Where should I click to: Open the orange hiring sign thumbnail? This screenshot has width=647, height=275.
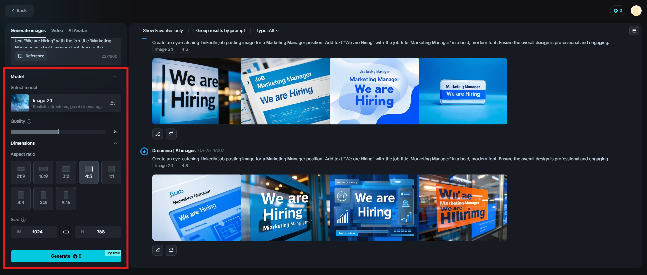463,208
